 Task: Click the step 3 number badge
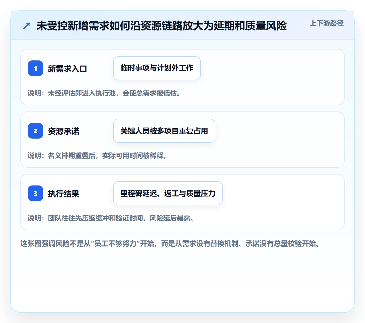click(35, 193)
